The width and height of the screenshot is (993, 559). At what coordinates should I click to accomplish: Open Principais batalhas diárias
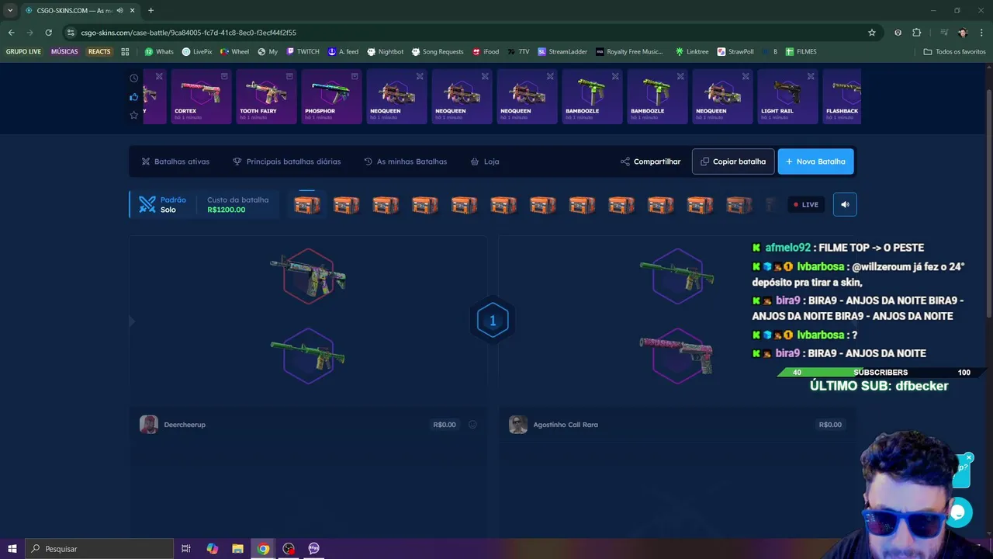click(286, 161)
